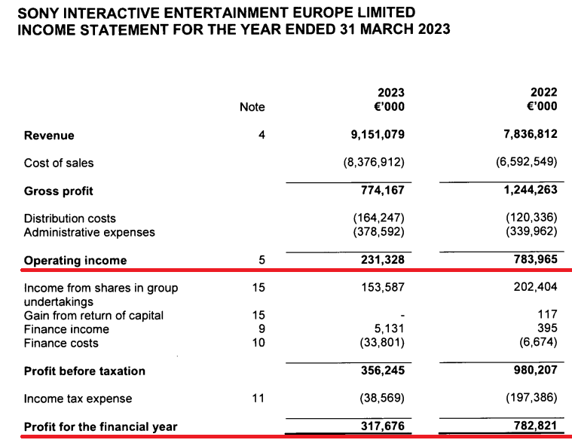
Task: Click the Cost of sales label
Action: 59,163
